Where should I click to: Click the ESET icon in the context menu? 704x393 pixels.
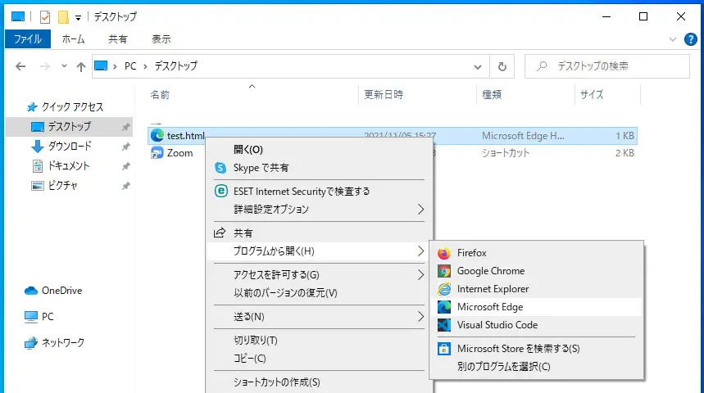coord(220,191)
